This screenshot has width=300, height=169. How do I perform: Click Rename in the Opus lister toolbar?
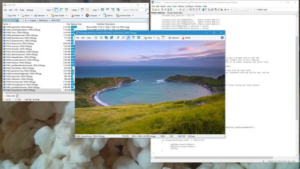click(39, 15)
